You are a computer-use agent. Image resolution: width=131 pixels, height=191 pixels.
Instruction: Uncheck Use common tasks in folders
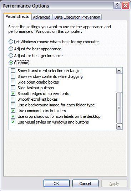(13, 111)
